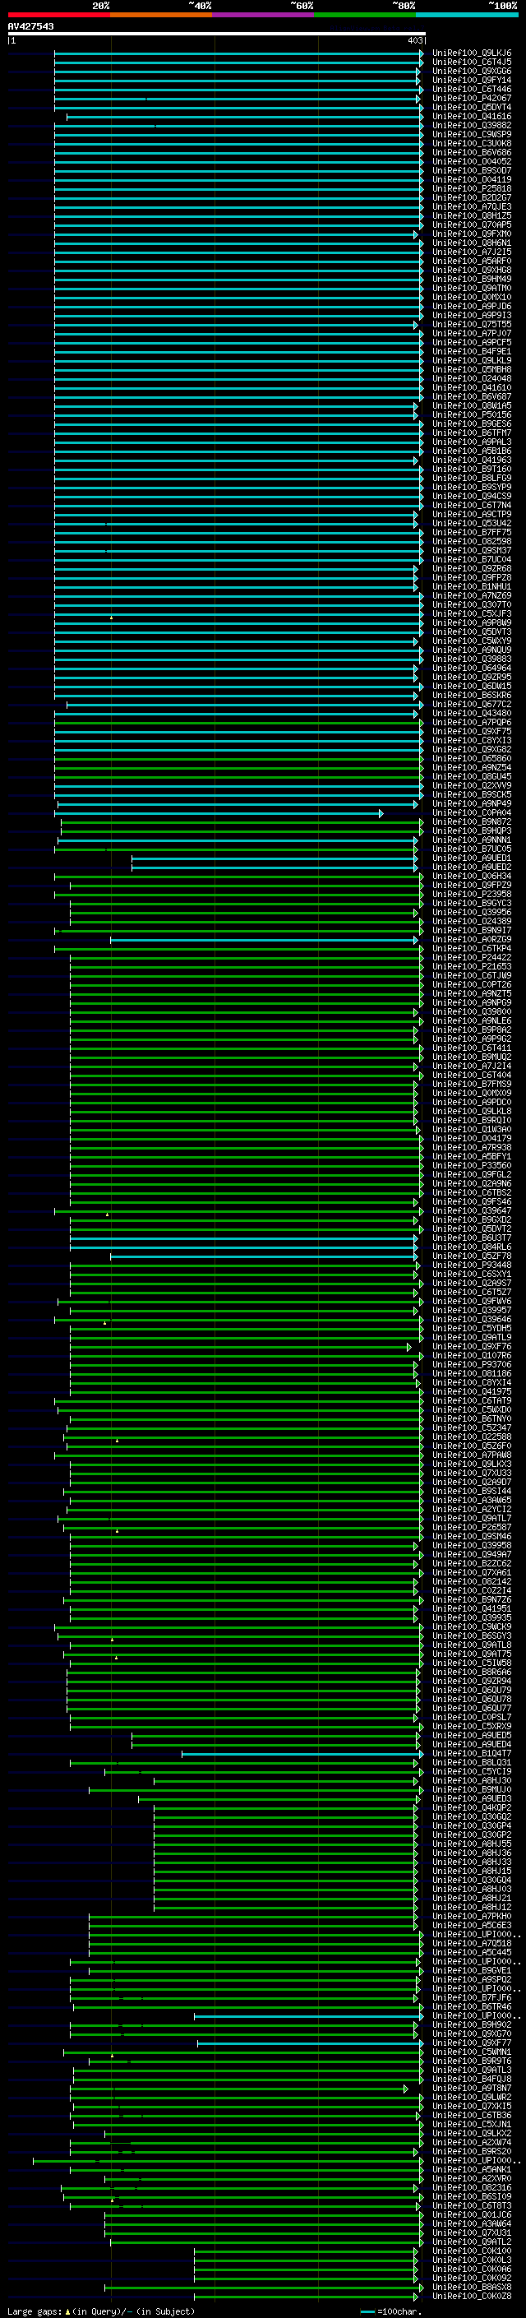526x2318 pixels.
Task: Click label UniRef100_Q9XF77
Action: [472, 2043]
